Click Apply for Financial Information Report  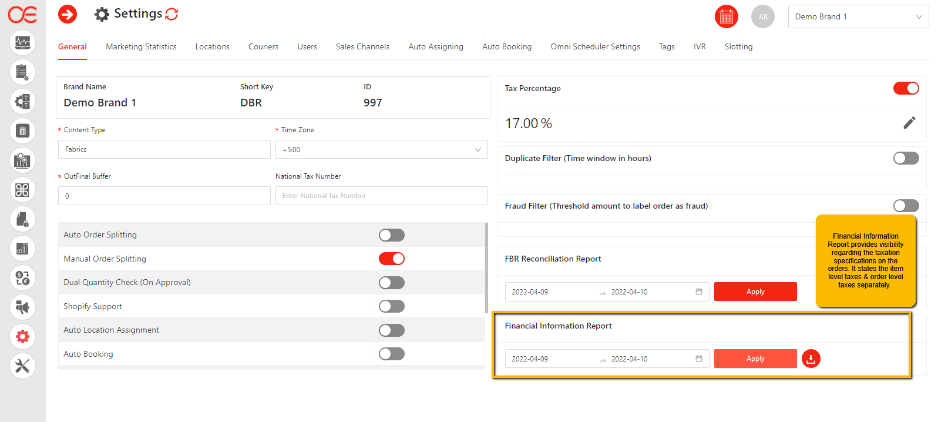click(x=755, y=359)
